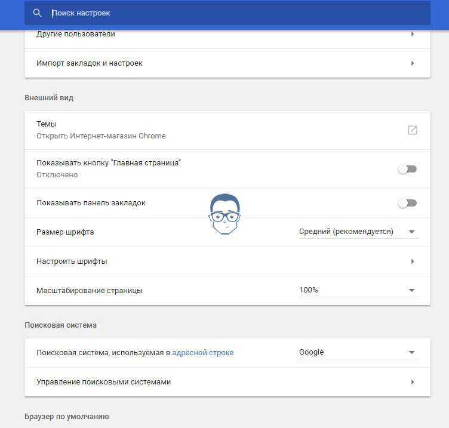Screen dimensions: 449x428
Task: Open Настроить шрифты settings row
Action: tap(227, 261)
